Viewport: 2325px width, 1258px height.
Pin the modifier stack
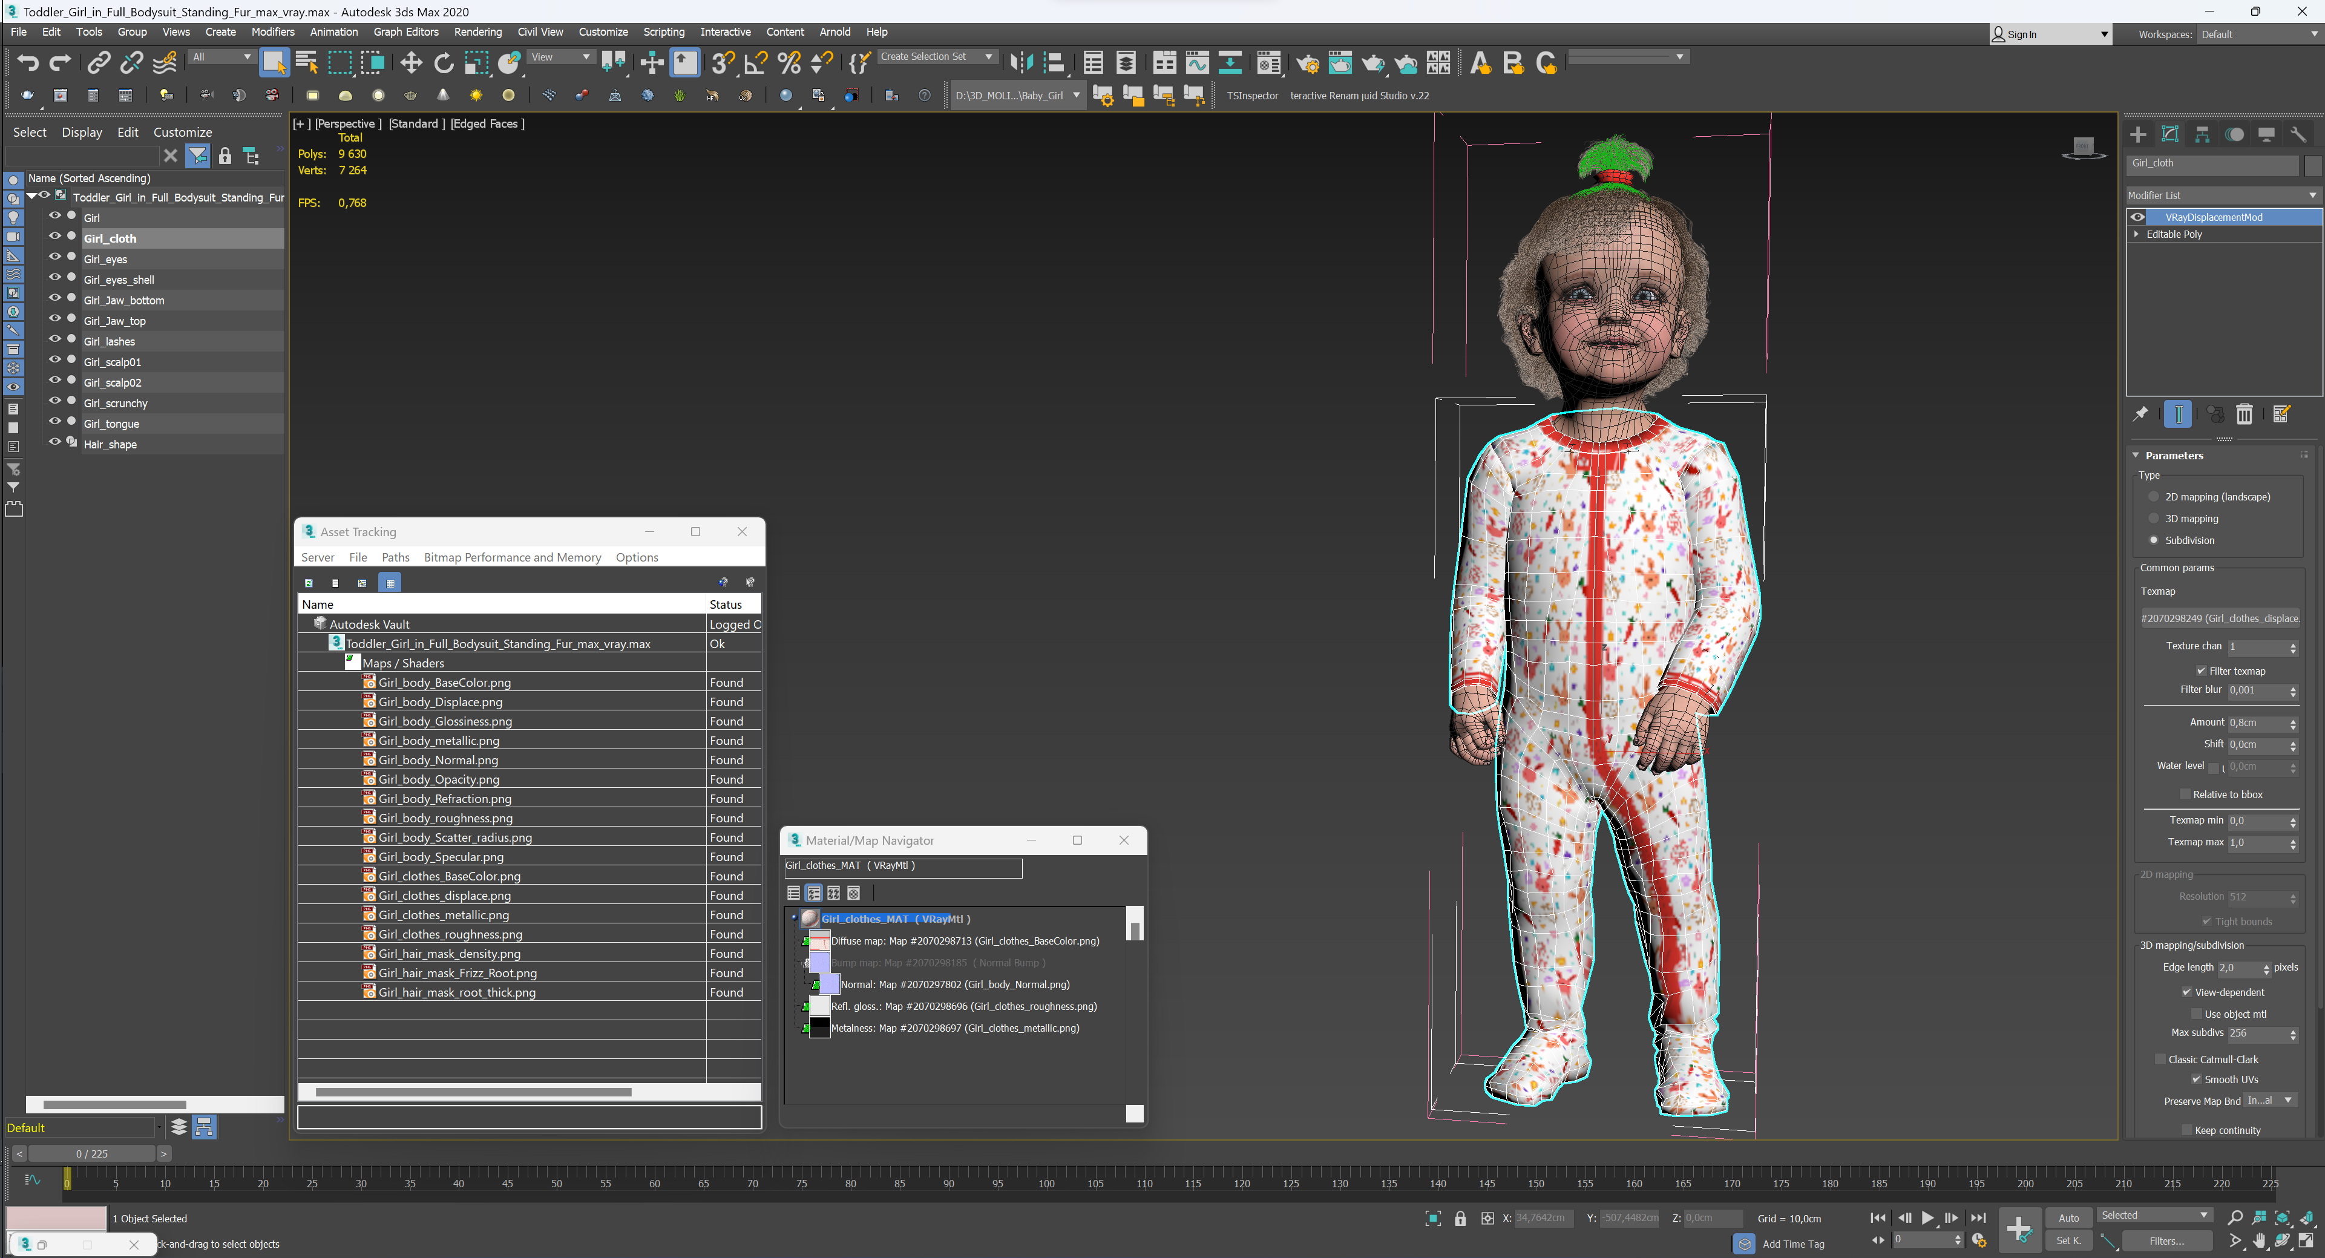[x=2140, y=414]
